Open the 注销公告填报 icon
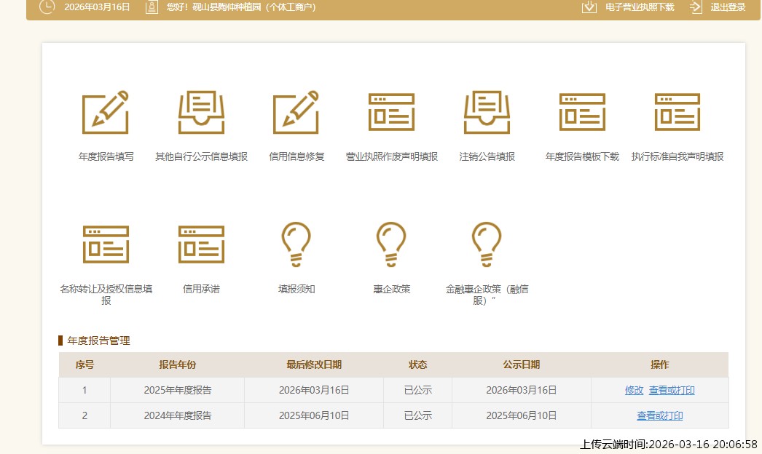This screenshot has width=762, height=454. [x=487, y=113]
